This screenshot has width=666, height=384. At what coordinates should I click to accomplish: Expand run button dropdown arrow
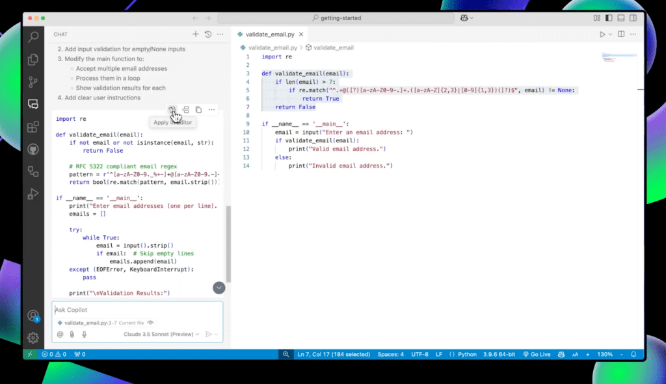(x=610, y=34)
